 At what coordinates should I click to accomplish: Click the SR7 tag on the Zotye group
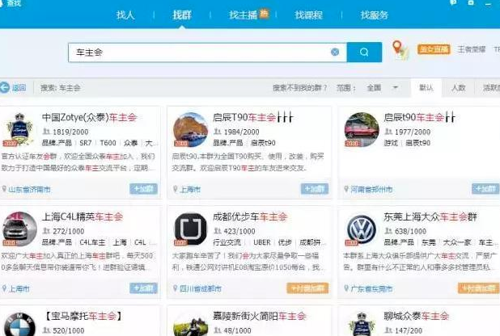(86, 143)
